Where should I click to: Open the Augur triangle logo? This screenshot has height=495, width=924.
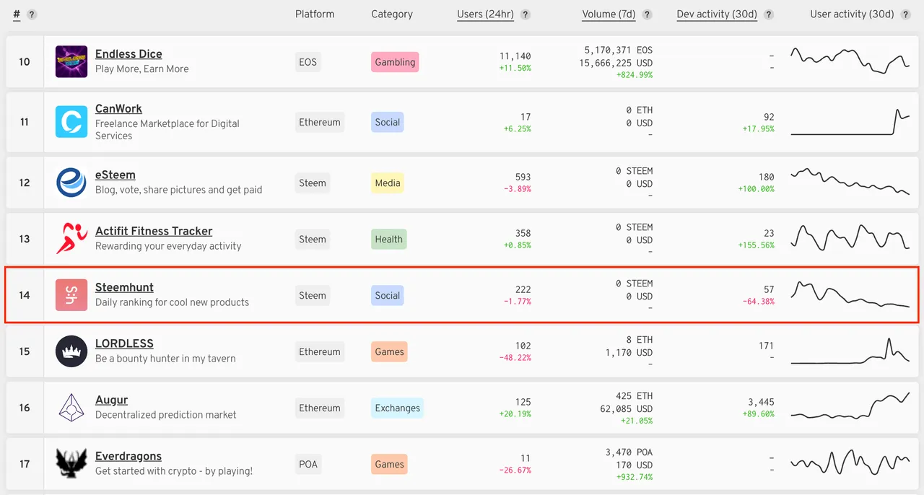[71, 408]
